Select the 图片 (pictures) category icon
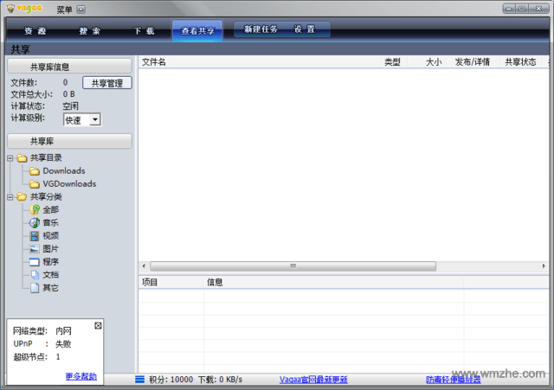Screen dimensions: 554x390 click(x=35, y=249)
